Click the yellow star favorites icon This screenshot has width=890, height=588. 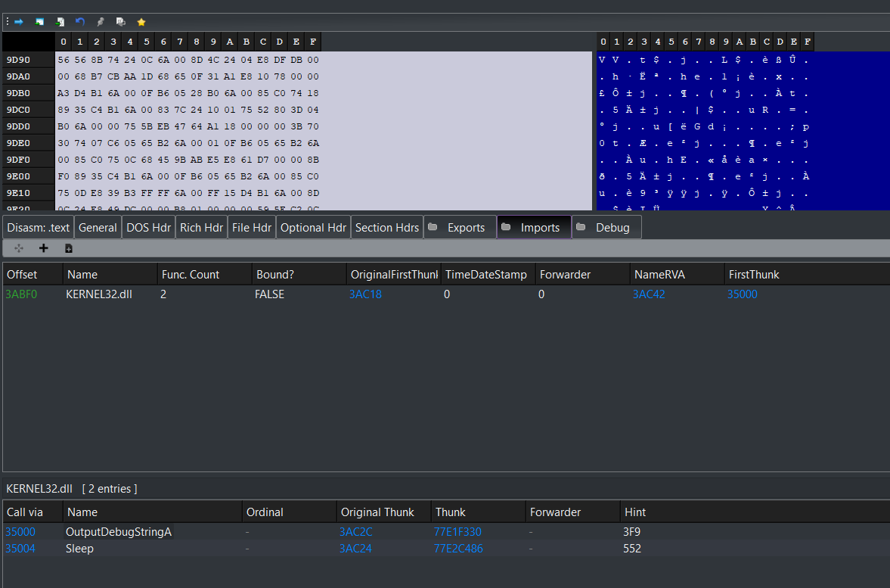pyautogui.click(x=141, y=22)
